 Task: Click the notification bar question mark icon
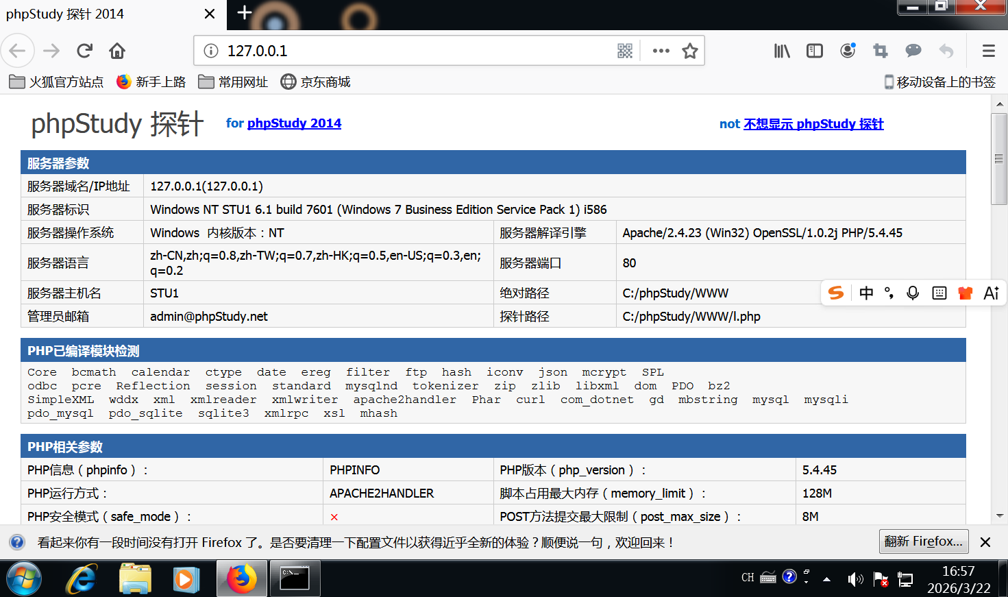click(x=17, y=542)
